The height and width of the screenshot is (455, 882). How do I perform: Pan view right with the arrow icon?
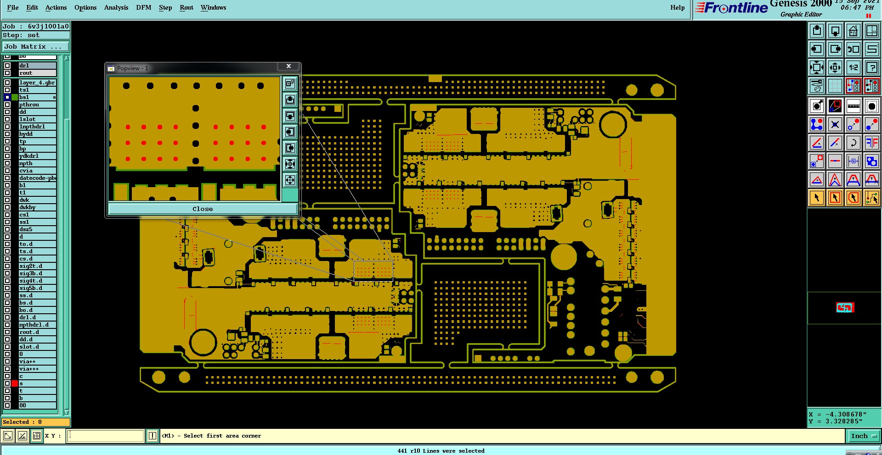(x=835, y=49)
